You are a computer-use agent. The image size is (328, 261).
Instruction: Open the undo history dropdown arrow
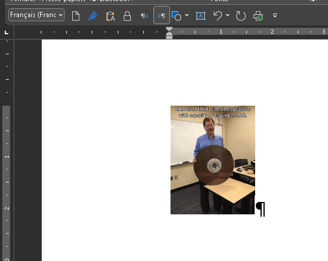(x=227, y=15)
